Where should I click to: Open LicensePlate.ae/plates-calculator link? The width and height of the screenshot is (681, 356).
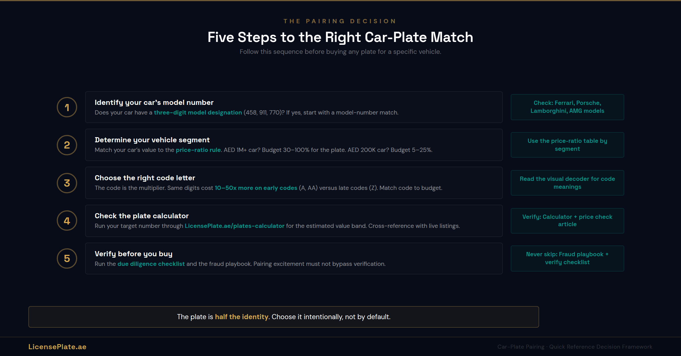(234, 226)
